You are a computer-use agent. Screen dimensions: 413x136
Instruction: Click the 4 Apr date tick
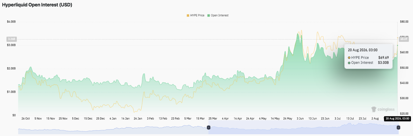[x=225, y=118]
